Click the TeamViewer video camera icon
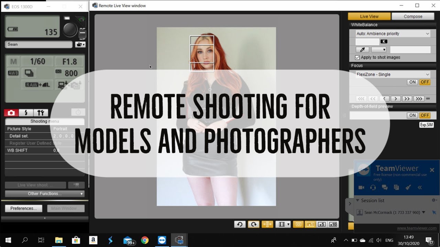 [x=362, y=188]
